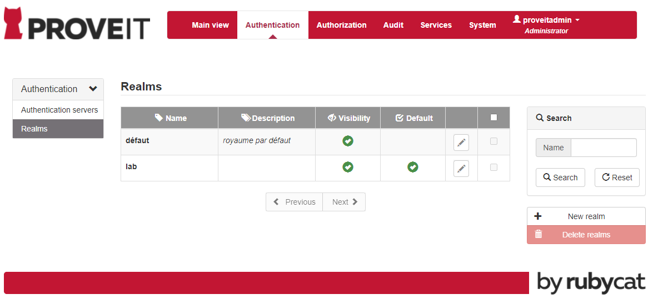Check the checkbox for the défaut realm
Screen dimensions: 653x304
click(x=494, y=141)
